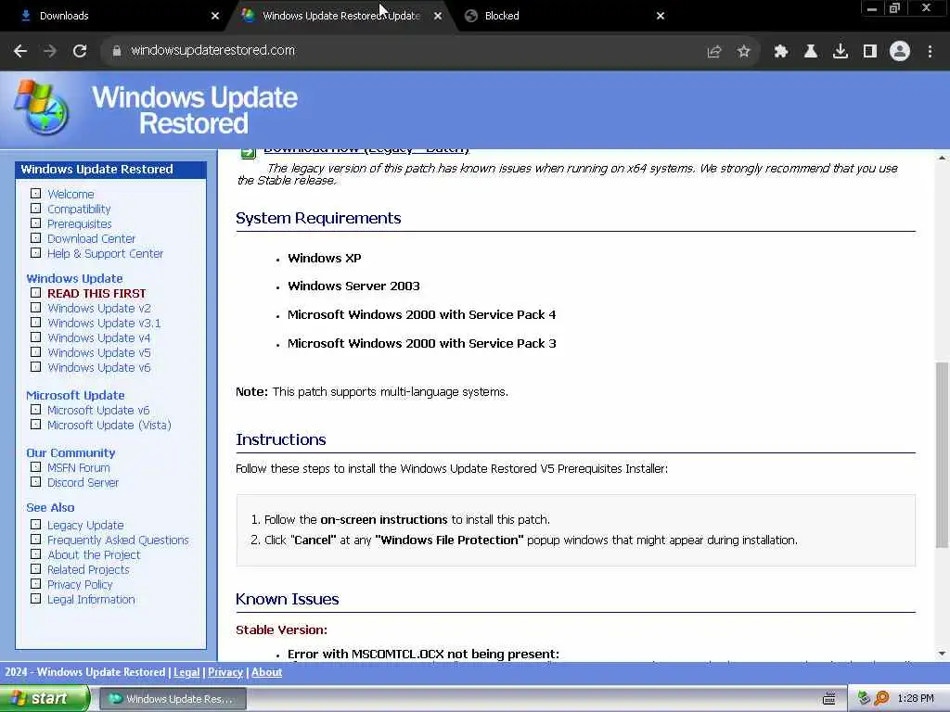This screenshot has height=712, width=950.
Task: Reload the current page
Action: tap(80, 51)
